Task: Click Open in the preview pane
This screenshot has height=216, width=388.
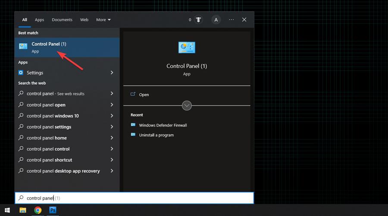Action: [144, 95]
